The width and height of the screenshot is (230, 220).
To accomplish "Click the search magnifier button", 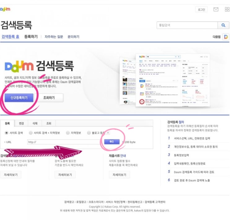I will [x=223, y=25].
